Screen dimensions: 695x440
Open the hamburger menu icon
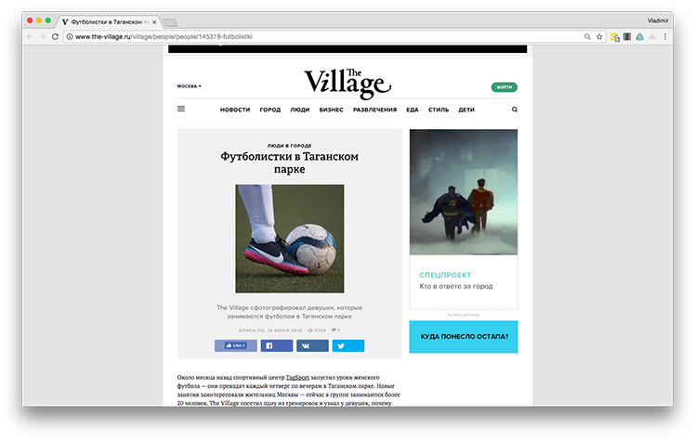(x=181, y=109)
